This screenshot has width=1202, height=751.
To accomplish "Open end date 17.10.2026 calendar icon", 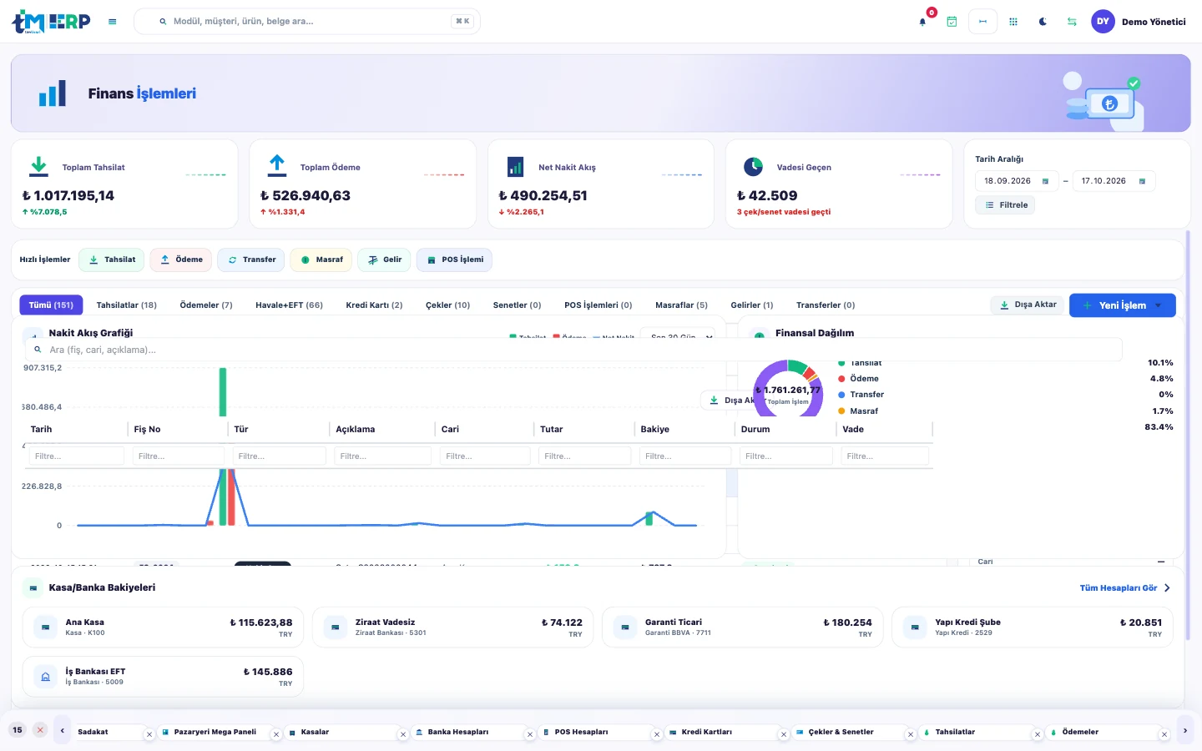I will tap(1142, 181).
